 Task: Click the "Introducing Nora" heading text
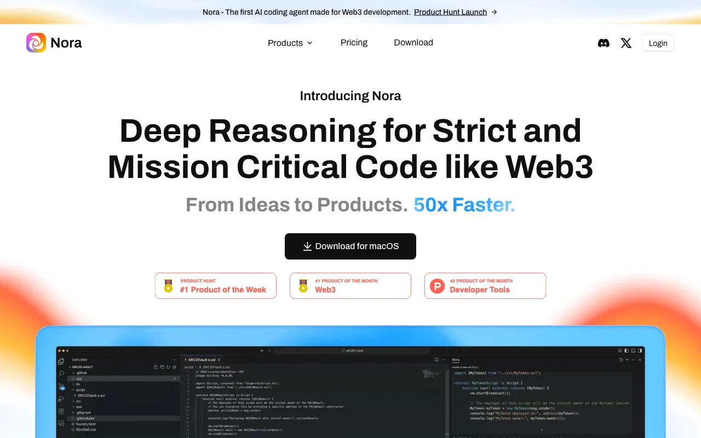(x=350, y=96)
